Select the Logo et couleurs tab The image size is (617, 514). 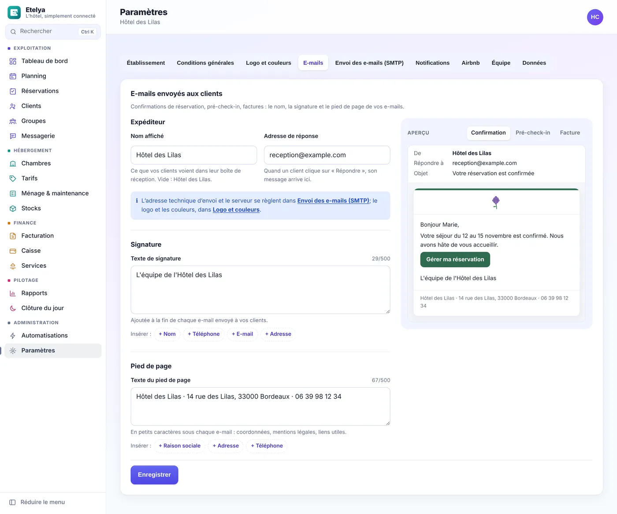tap(268, 63)
